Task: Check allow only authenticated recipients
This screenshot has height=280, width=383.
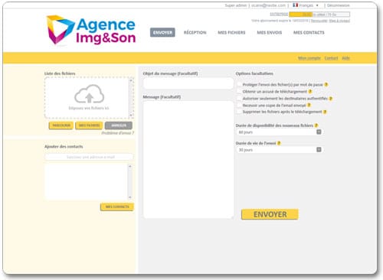Action: coord(239,98)
